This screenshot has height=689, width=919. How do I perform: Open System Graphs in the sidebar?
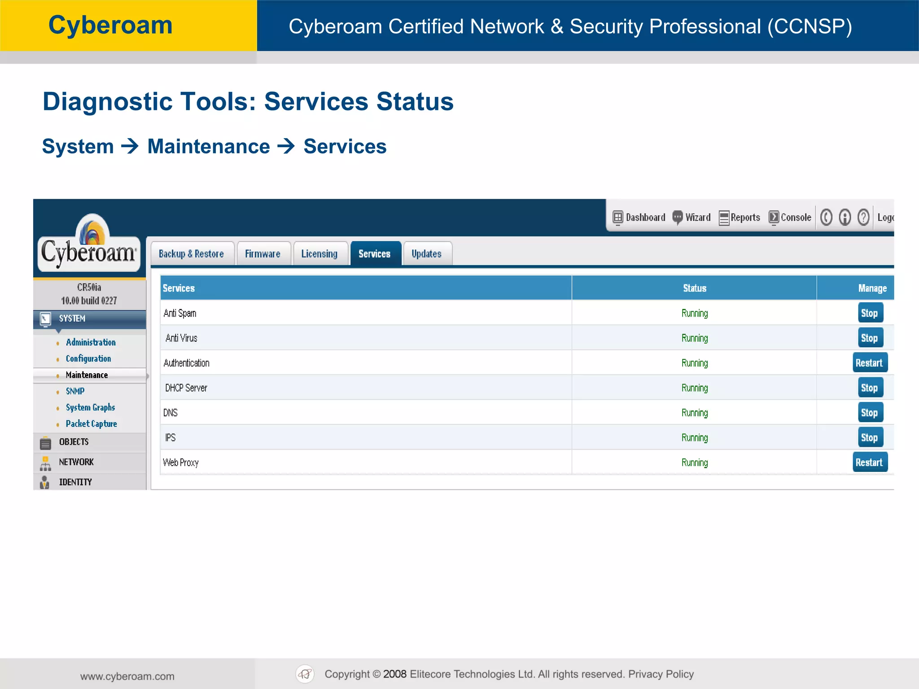pyautogui.click(x=90, y=408)
